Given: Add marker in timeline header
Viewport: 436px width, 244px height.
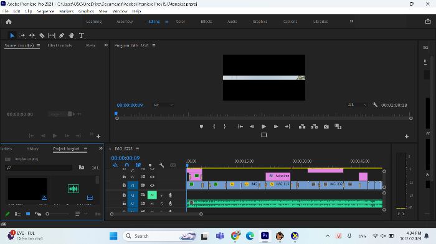Looking at the screenshot, I should (x=150, y=165).
